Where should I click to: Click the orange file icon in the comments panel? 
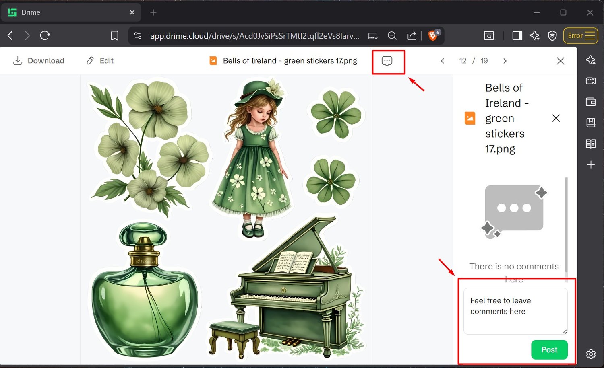pos(470,118)
